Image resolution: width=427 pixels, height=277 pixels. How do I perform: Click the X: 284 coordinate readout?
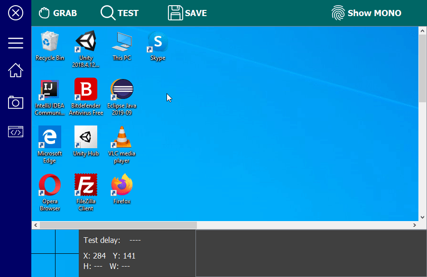click(94, 256)
